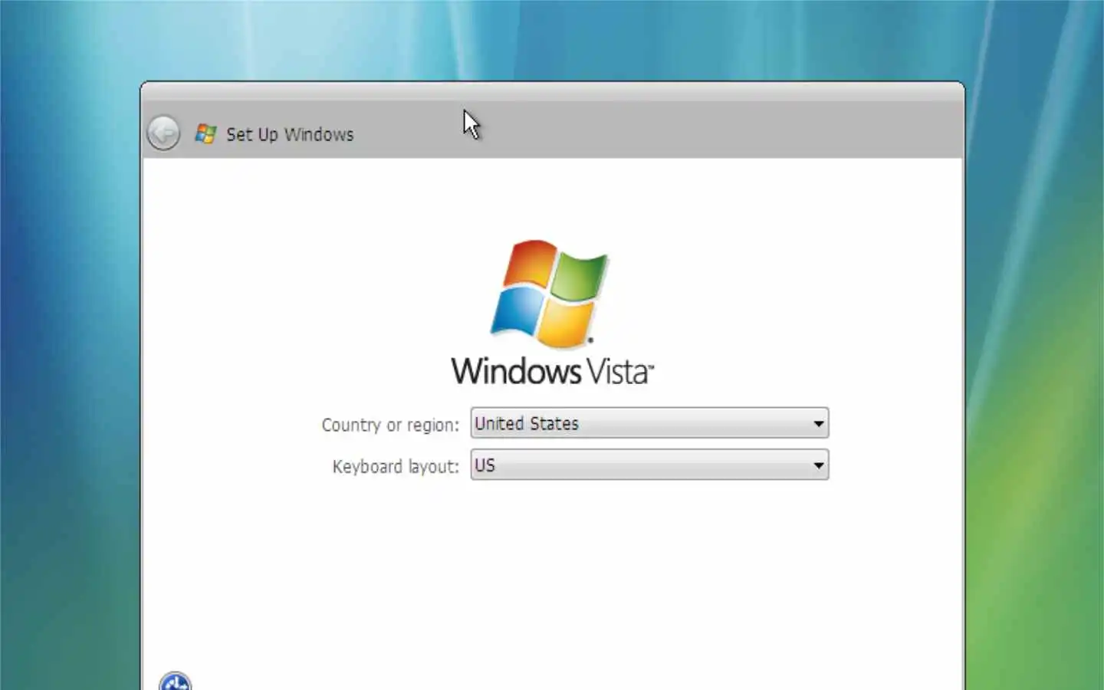Open the Country or region dropdown
Viewport: 1104px width, 690px height.
tap(649, 423)
